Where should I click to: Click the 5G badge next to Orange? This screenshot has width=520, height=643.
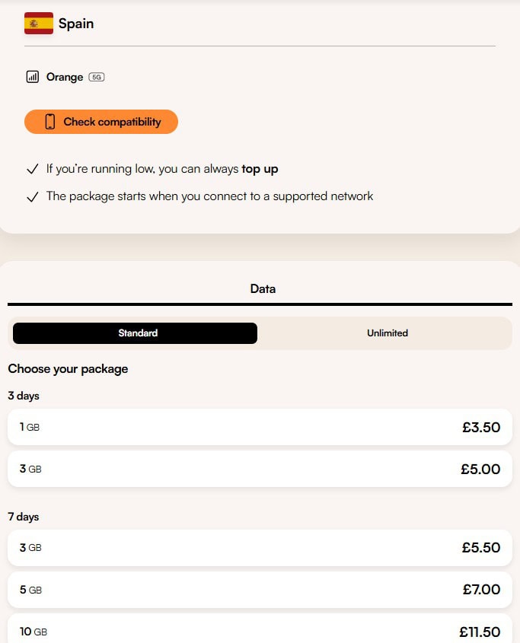click(97, 77)
